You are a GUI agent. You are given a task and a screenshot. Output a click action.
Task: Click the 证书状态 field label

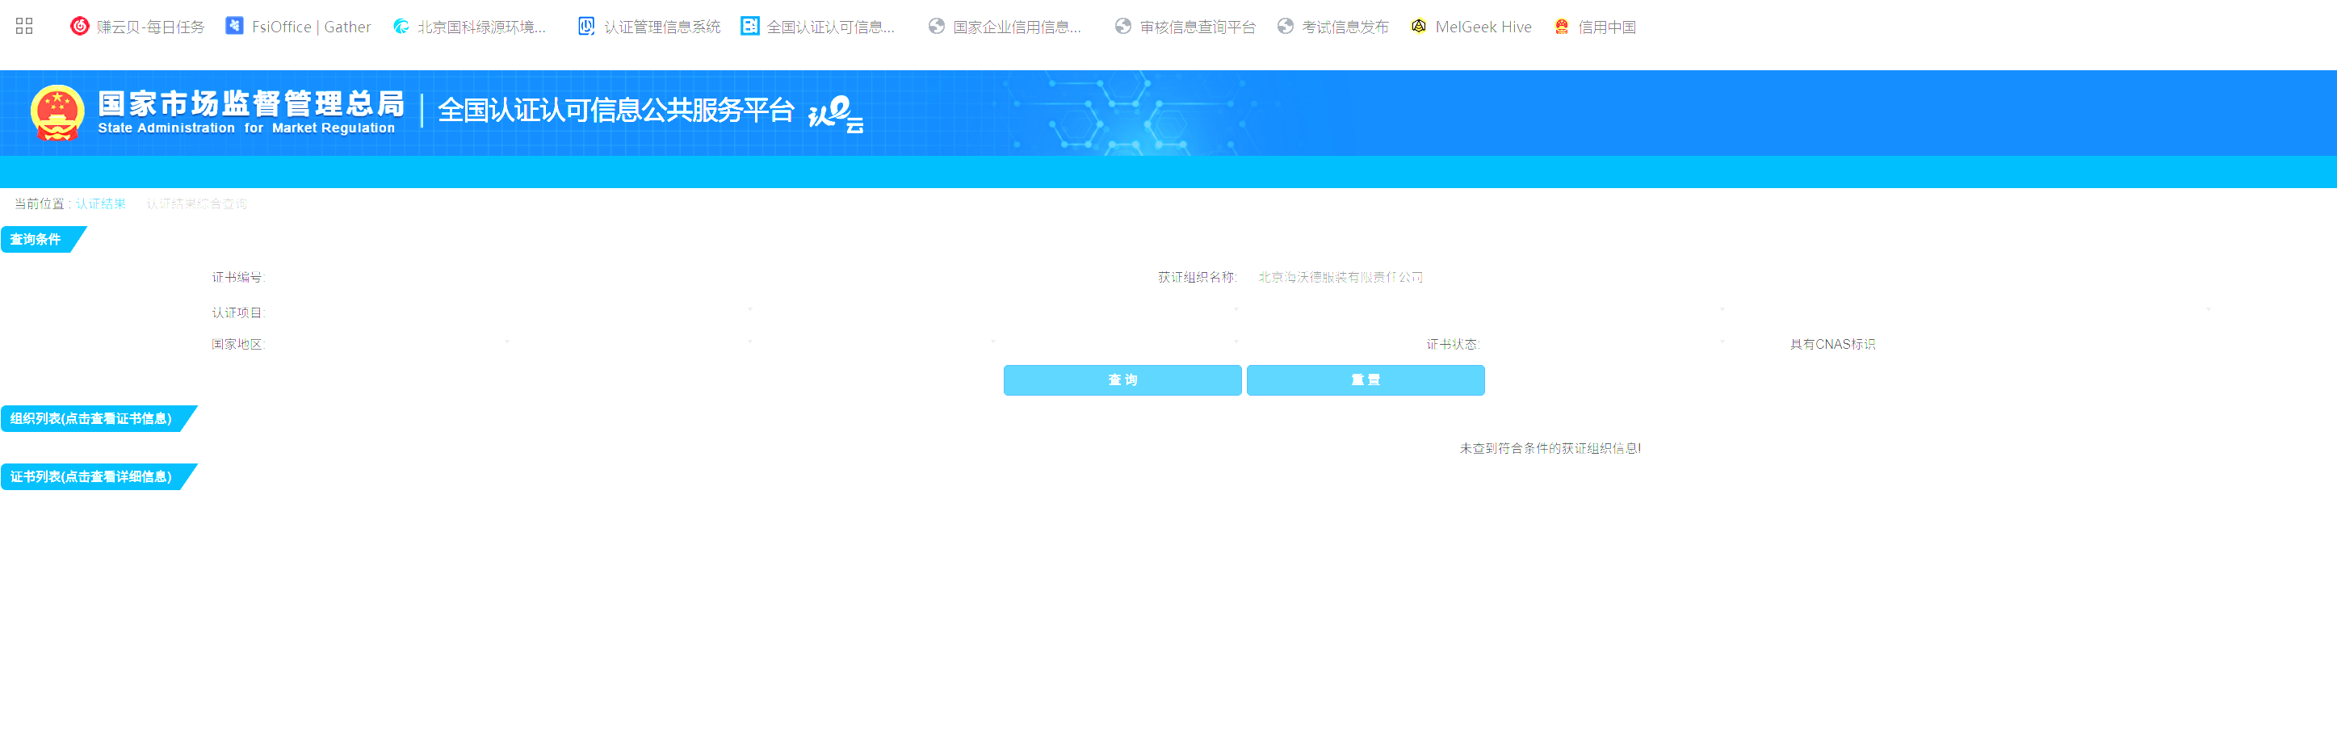[1454, 345]
